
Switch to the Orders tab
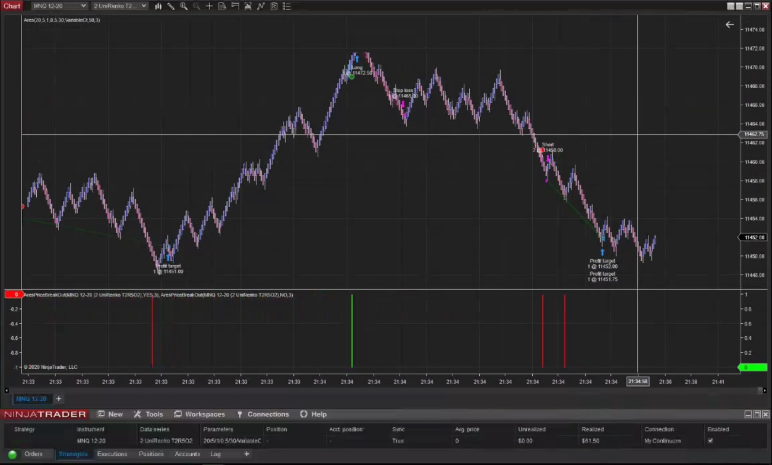(x=34, y=454)
